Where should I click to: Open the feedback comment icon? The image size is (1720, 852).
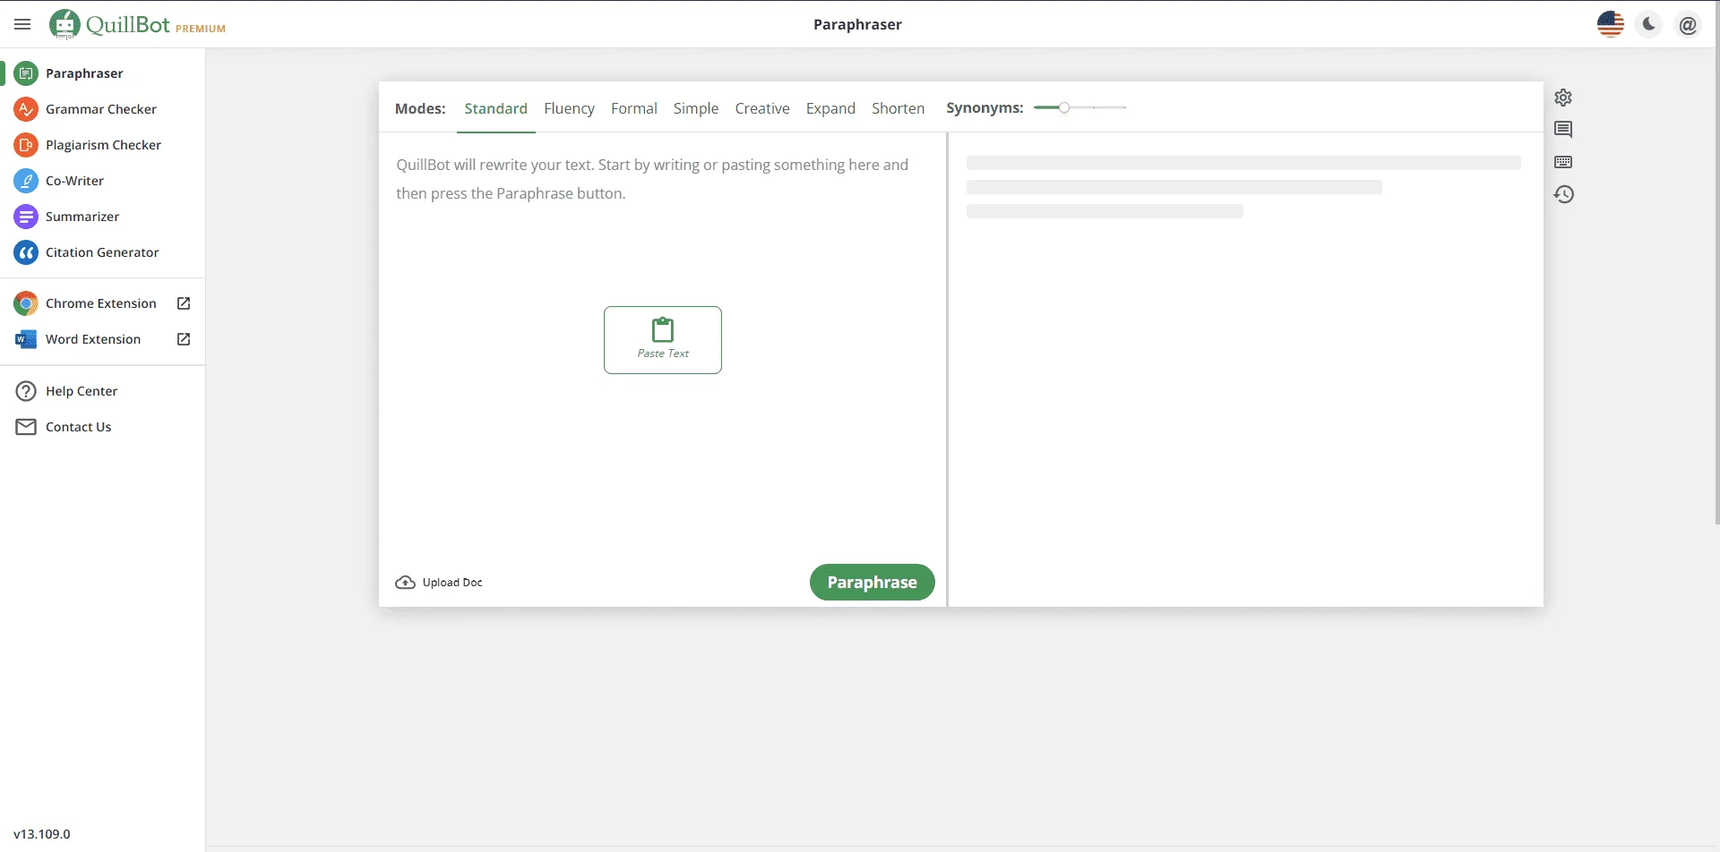click(1563, 130)
